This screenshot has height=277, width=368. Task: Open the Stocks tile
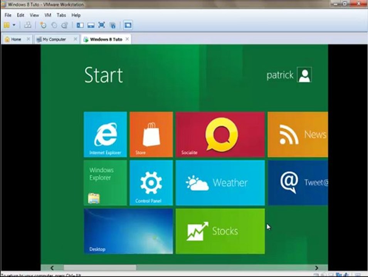point(220,231)
